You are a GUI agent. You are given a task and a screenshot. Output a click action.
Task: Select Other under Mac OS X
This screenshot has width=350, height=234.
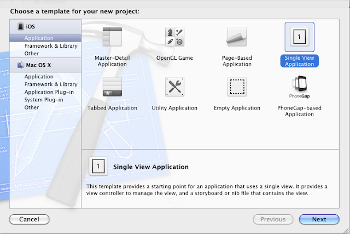tap(32, 107)
